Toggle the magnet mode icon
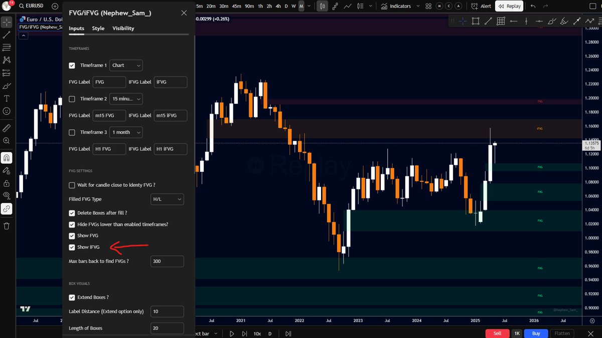Image resolution: width=602 pixels, height=338 pixels. pyautogui.click(x=7, y=158)
